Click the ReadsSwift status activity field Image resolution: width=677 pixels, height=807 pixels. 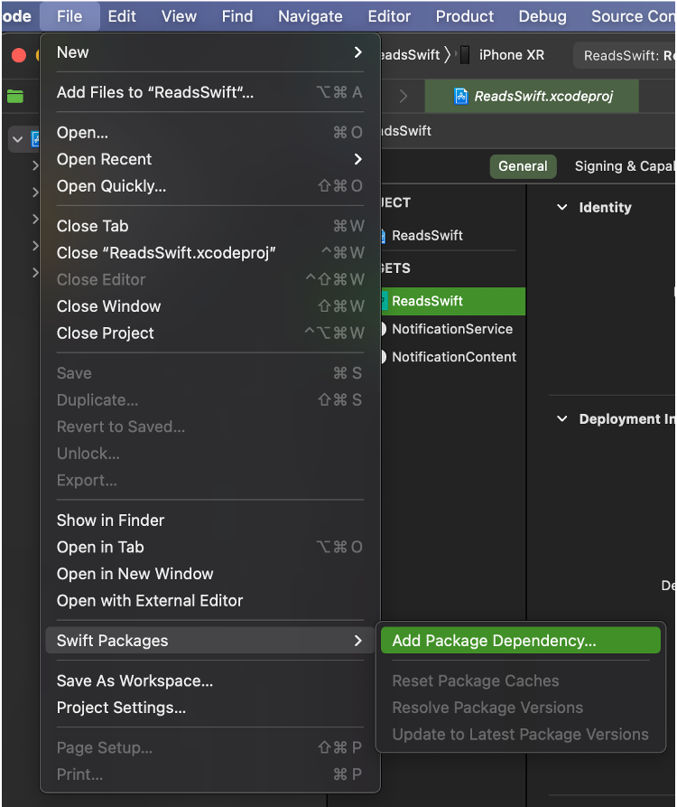(x=625, y=56)
